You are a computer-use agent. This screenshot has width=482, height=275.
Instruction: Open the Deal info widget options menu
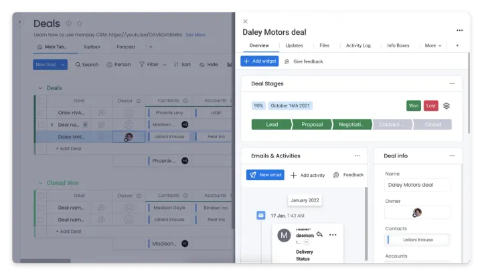click(x=452, y=156)
